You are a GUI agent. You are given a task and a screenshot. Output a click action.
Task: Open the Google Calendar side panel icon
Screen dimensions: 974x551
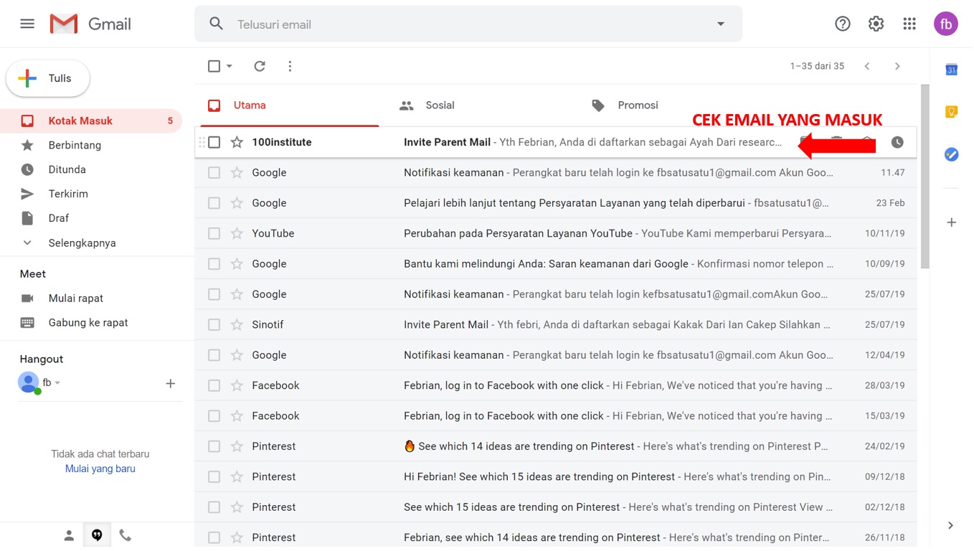[x=951, y=70]
